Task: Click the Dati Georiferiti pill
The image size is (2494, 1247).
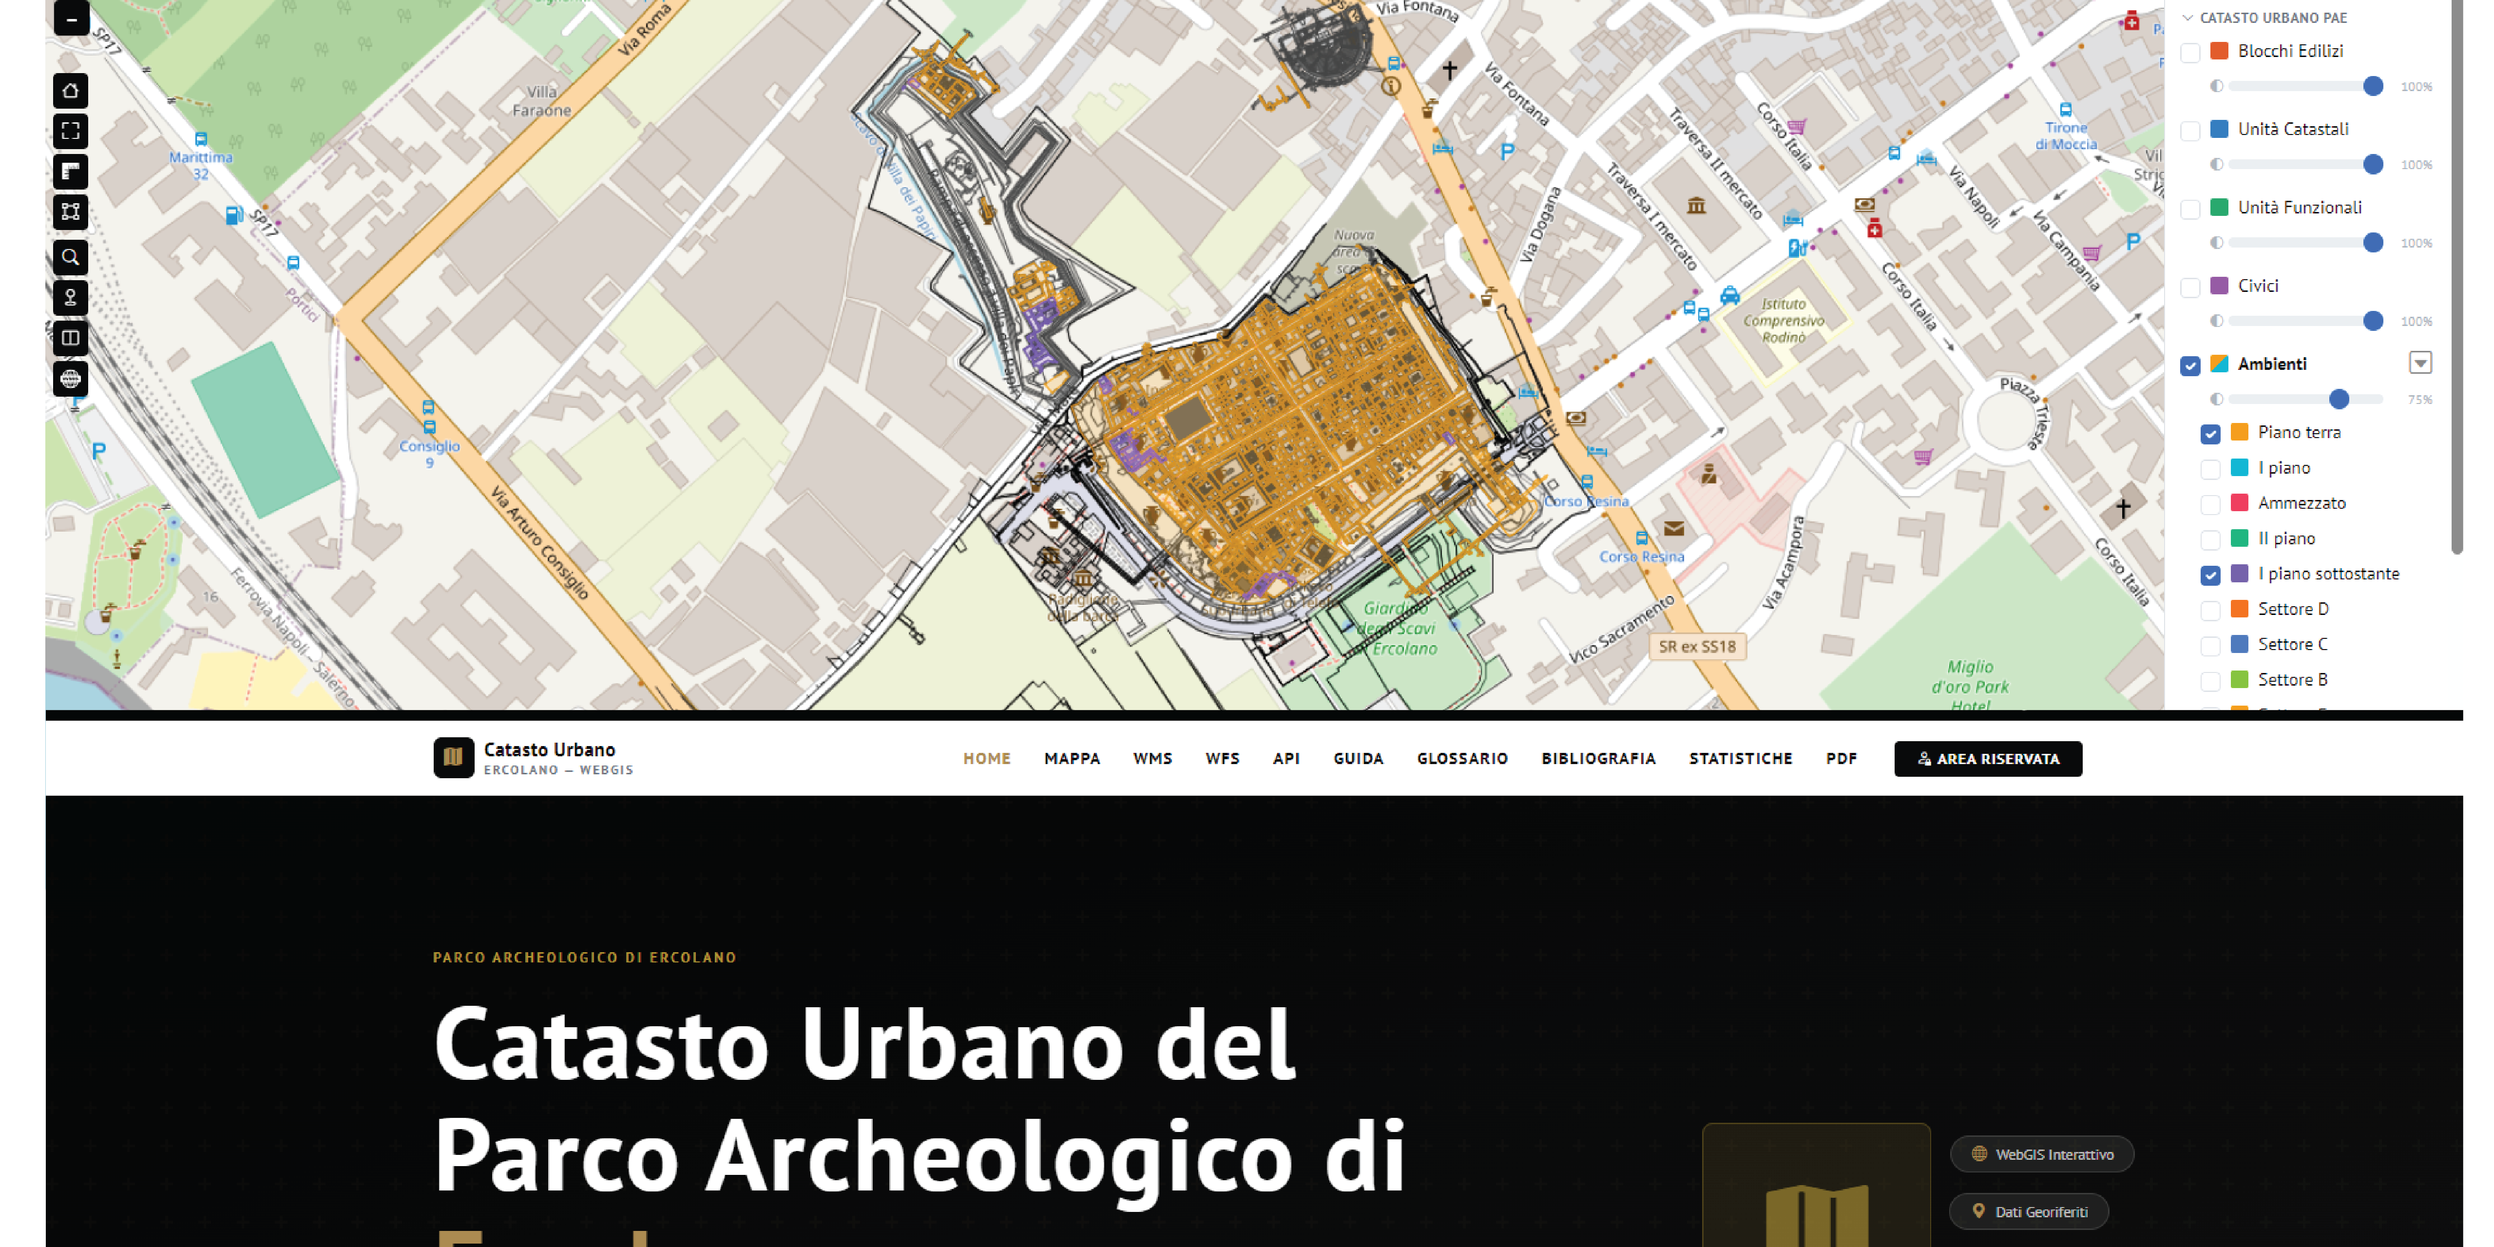Action: 2028,1211
